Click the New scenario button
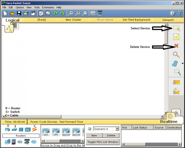 tap(94, 135)
